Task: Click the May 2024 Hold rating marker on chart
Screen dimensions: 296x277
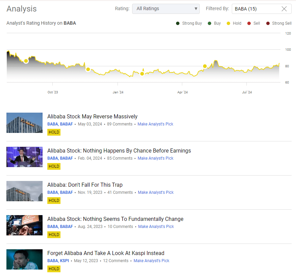Action: click(205, 66)
